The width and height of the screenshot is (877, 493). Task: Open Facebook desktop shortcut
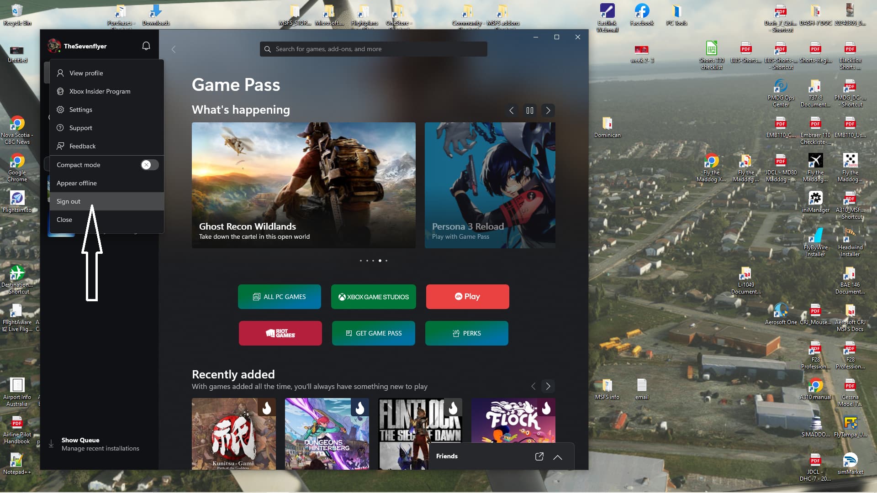(x=642, y=15)
